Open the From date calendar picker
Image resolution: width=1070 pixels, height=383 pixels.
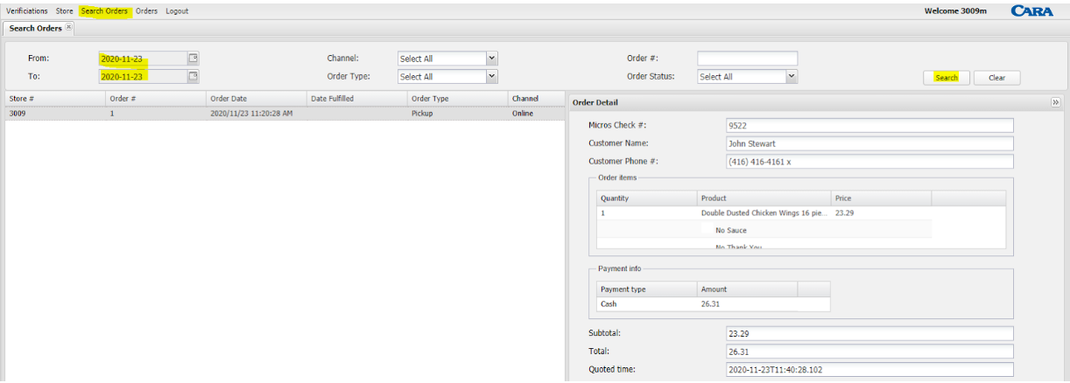194,59
